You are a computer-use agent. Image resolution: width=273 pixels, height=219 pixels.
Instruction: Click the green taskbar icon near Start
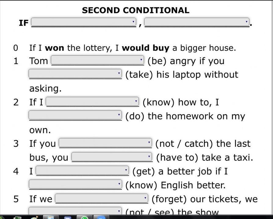coord(18,217)
